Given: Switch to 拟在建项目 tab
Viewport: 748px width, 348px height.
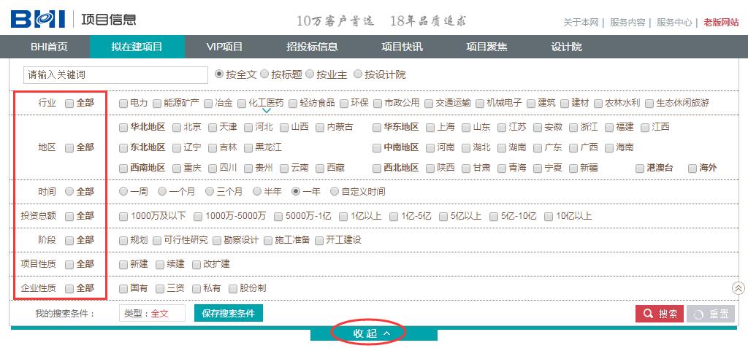Looking at the screenshot, I should coord(137,47).
